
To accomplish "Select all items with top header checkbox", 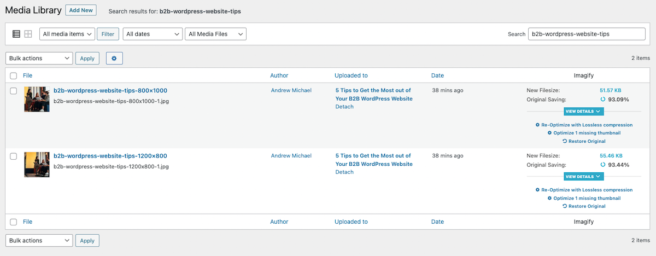I will pos(14,75).
